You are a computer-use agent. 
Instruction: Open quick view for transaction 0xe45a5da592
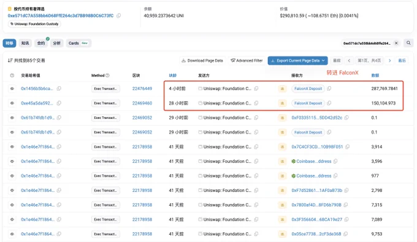click(x=12, y=103)
